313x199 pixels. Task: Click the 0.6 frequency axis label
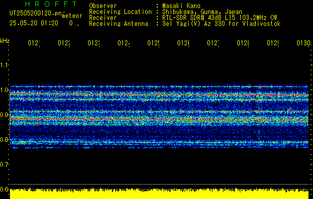pos(4,189)
